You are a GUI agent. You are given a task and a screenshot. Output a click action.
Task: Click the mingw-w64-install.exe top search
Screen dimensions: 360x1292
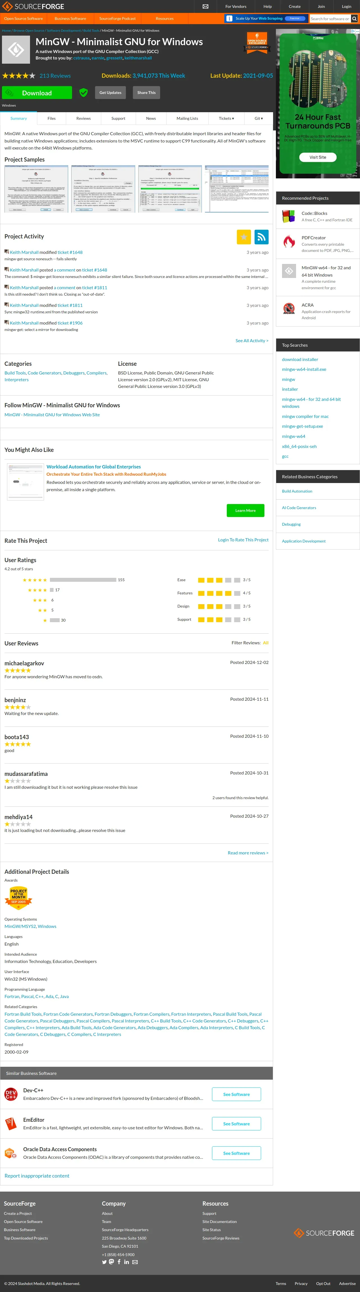[x=304, y=369]
